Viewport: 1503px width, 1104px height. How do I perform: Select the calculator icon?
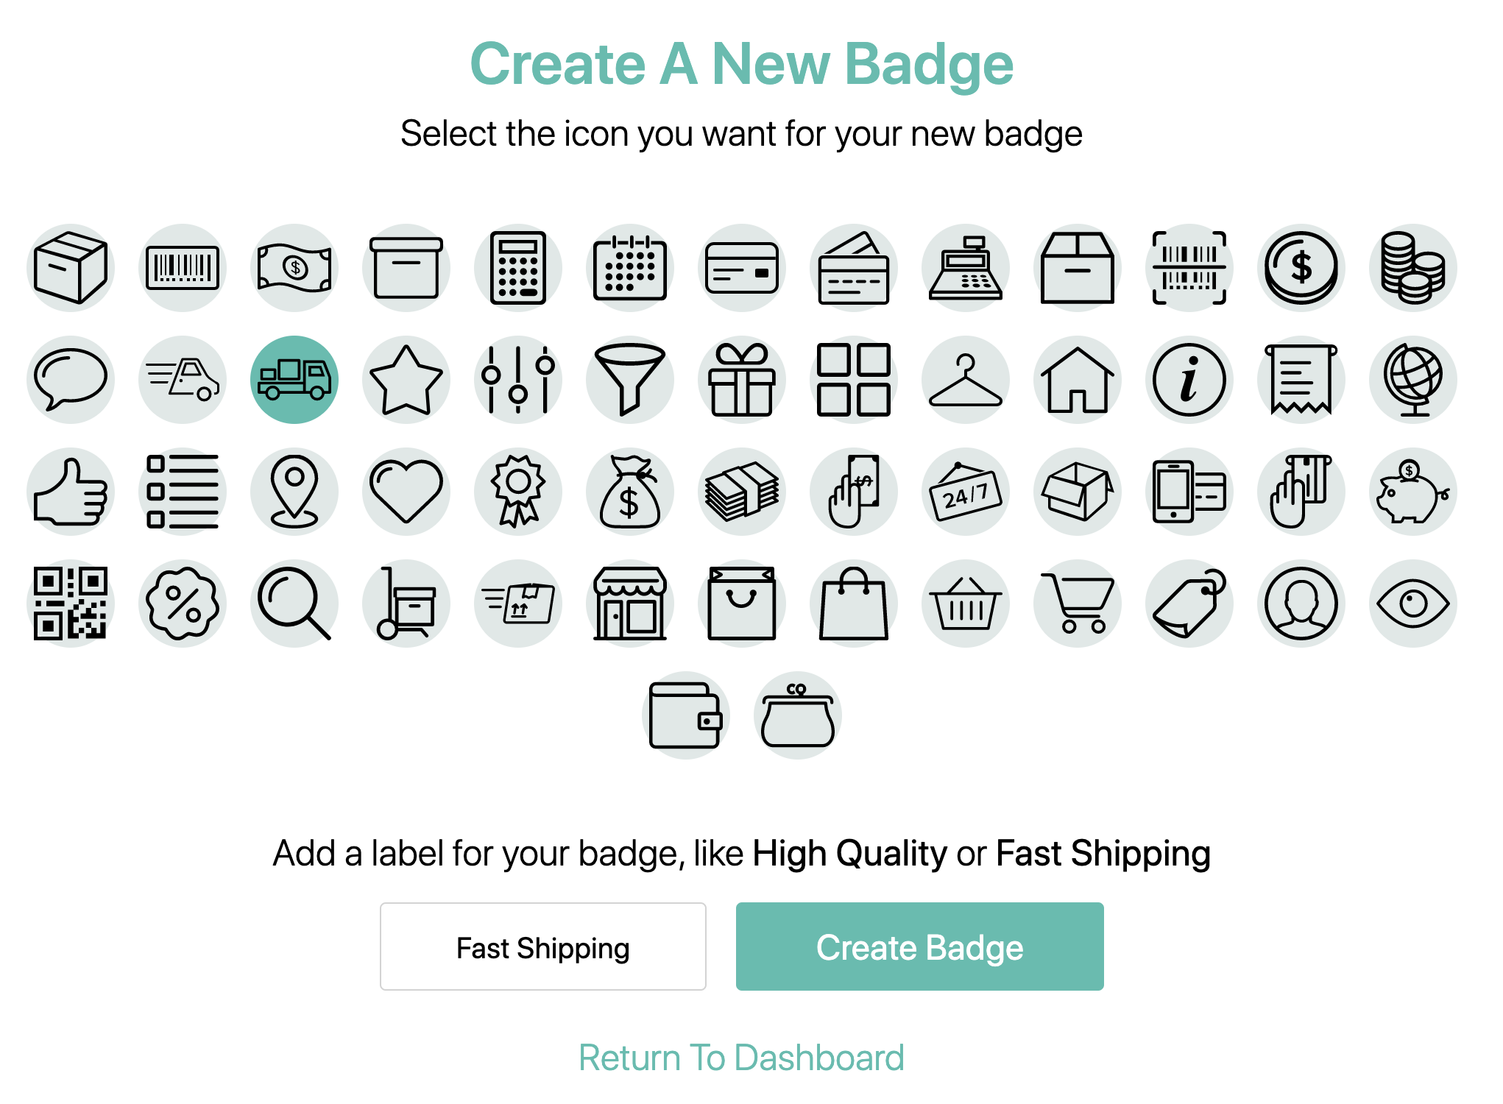(x=517, y=268)
